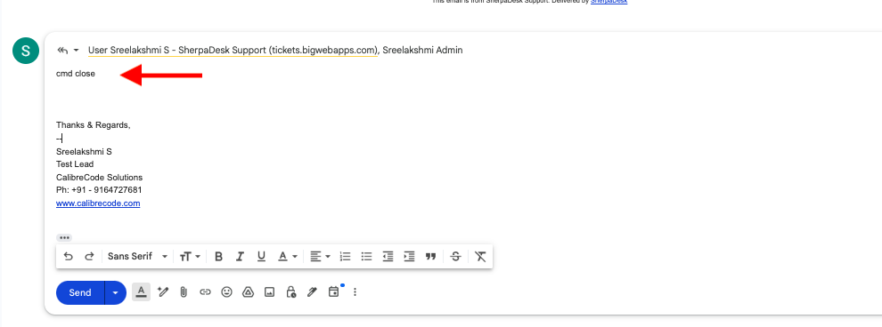Toggle the formatting options toolbar
The image size is (882, 327).
141,291
